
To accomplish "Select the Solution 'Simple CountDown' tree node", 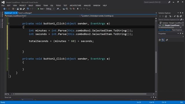I will tap(171, 23).
